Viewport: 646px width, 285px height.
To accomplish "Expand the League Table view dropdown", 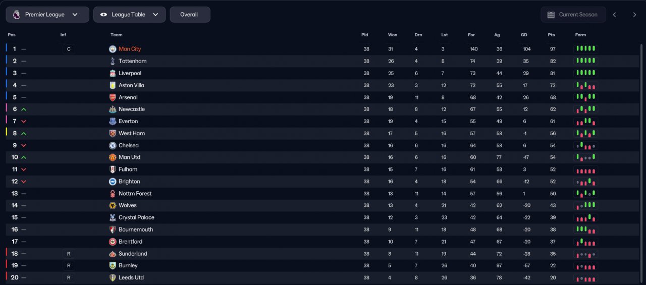I will coord(129,15).
